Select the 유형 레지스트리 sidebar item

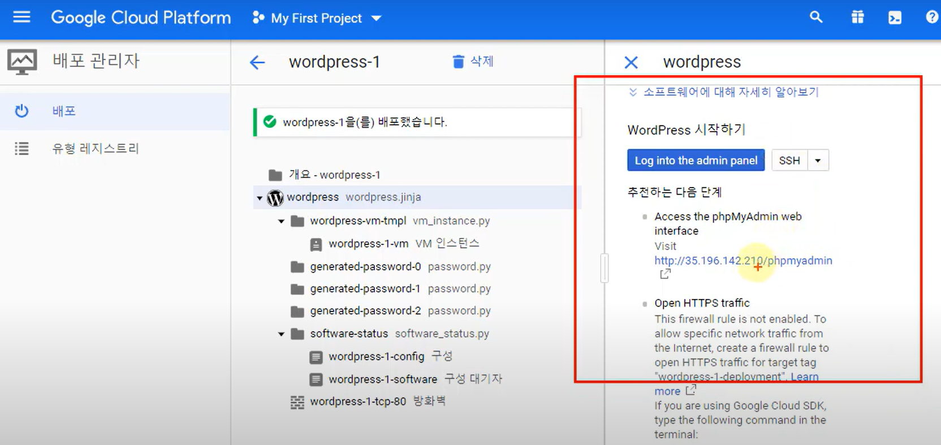115,149
